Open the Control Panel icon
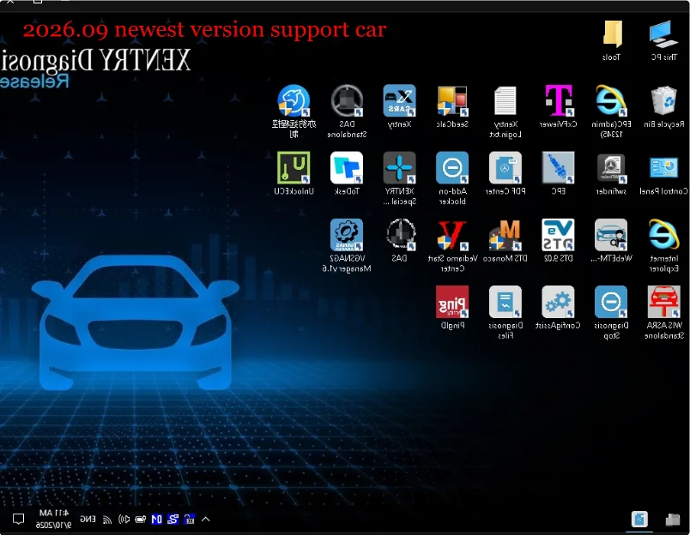690x535 pixels. point(663,174)
